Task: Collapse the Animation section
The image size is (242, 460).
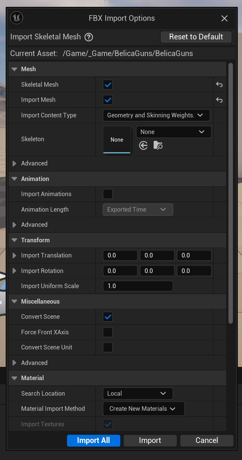Action: (14, 179)
